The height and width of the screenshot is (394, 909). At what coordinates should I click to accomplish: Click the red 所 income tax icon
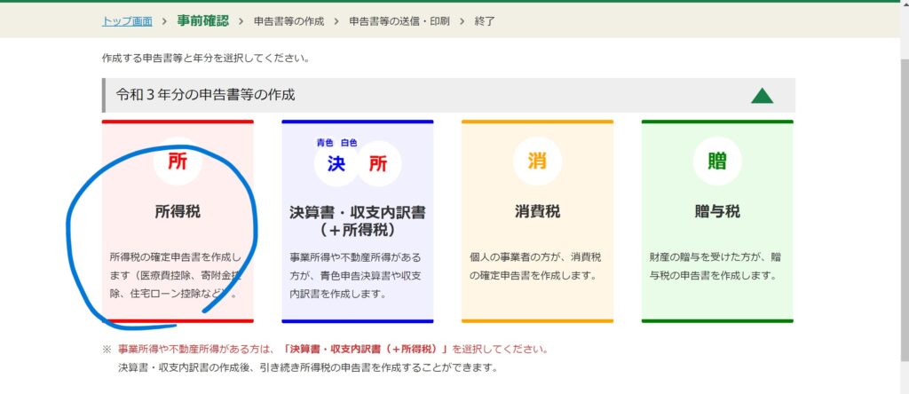tap(178, 162)
